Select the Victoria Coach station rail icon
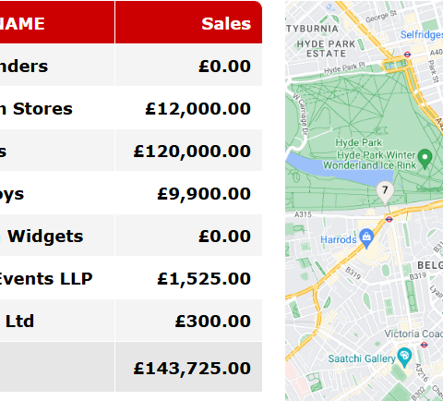The width and height of the screenshot is (443, 401). (x=424, y=345)
